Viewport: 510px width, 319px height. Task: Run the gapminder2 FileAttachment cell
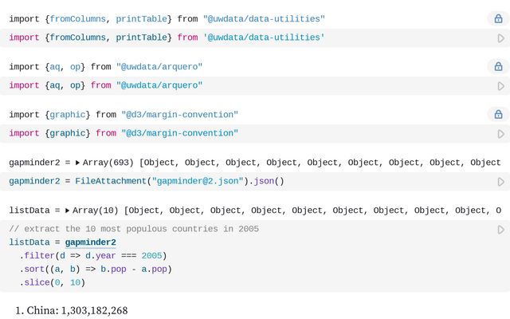click(501, 182)
